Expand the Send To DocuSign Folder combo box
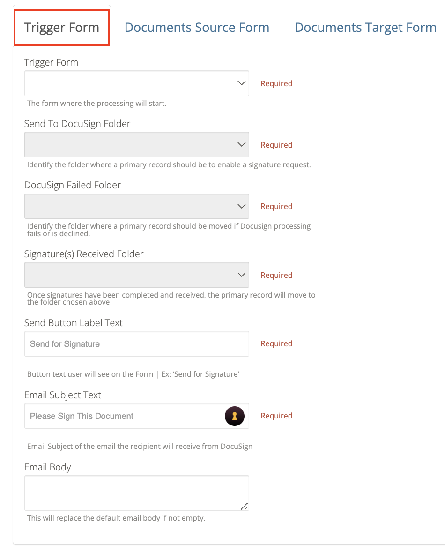This screenshot has width=445, height=552. 136,144
